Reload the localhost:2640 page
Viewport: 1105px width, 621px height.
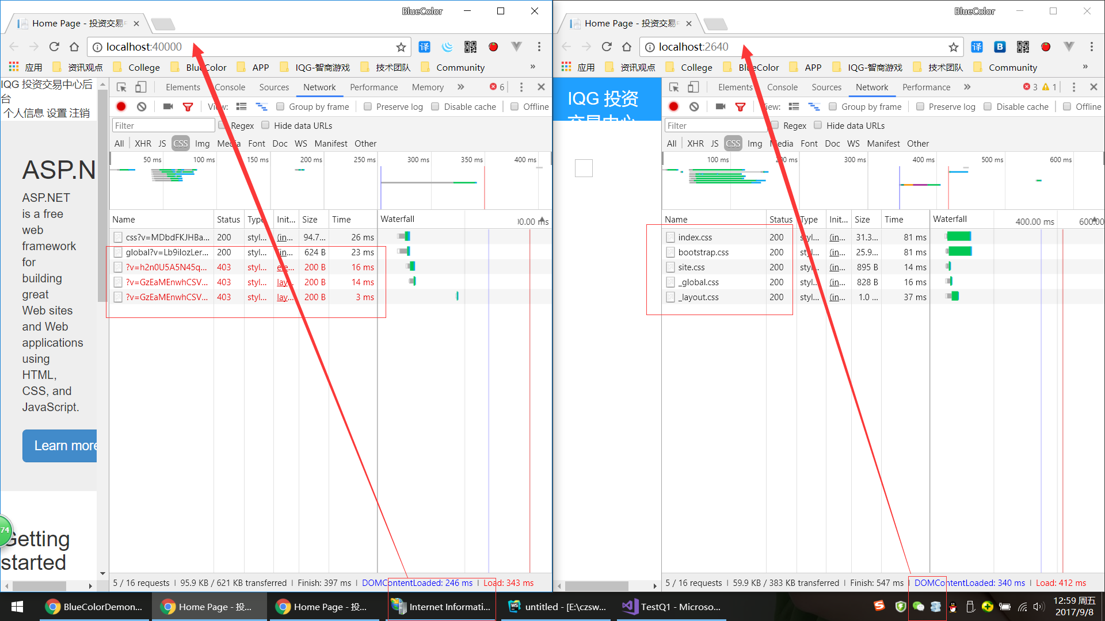[607, 47]
